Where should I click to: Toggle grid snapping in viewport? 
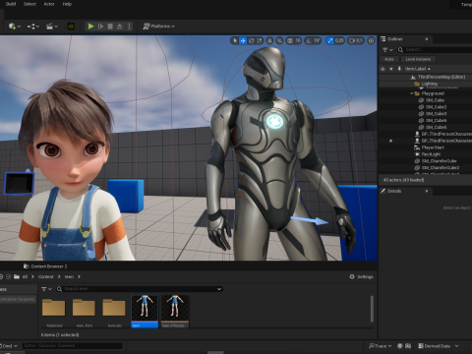[290, 40]
